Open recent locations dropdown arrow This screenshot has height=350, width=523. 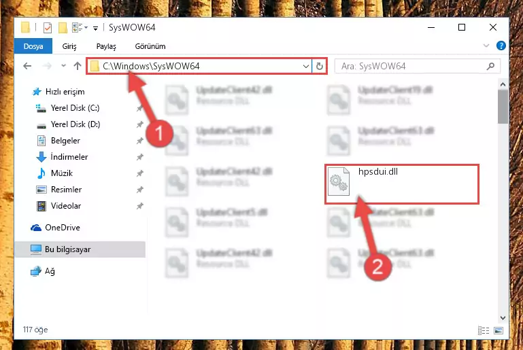(63, 66)
